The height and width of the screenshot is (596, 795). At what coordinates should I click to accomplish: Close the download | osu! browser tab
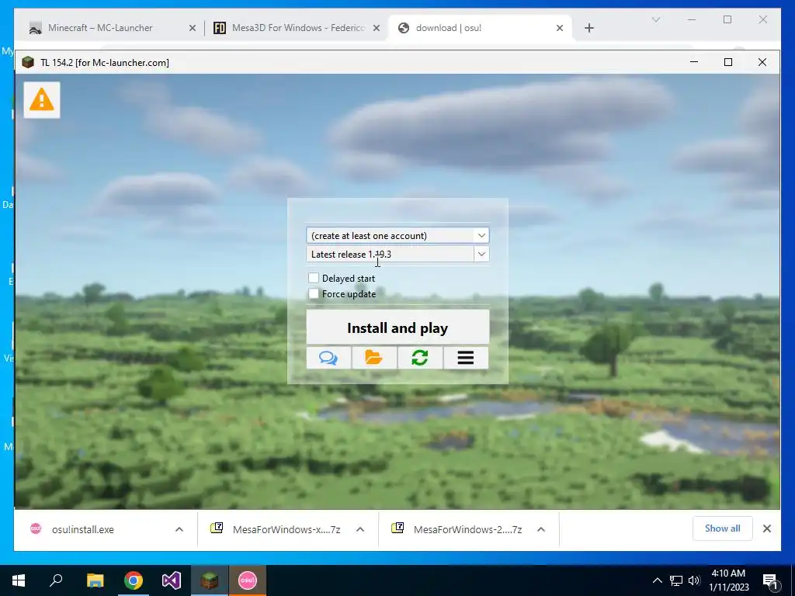[560, 28]
